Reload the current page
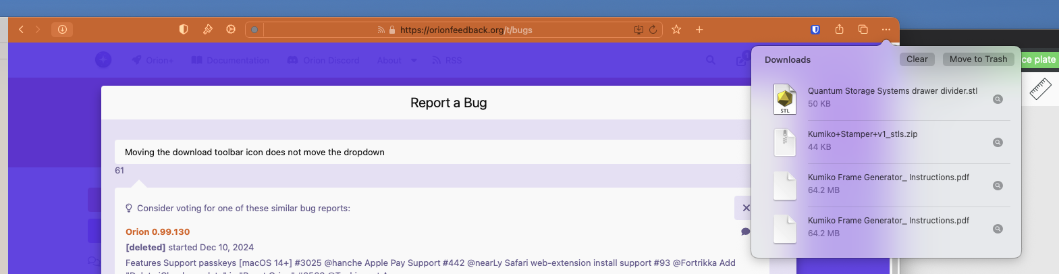The height and width of the screenshot is (274, 1059). click(x=653, y=30)
